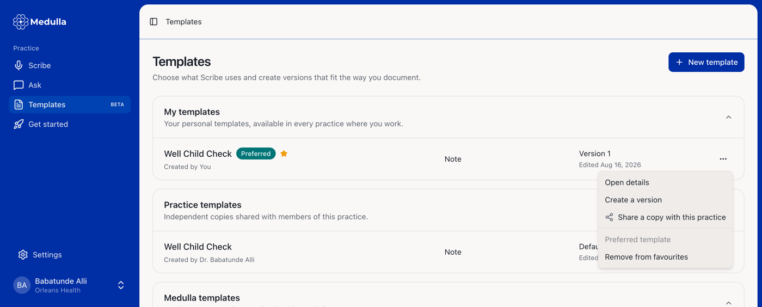Click the share icon in the menu
This screenshot has width=762, height=307.
point(609,217)
